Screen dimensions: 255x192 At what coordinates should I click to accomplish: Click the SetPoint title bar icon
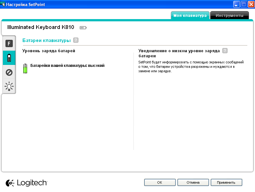coord(3,4)
